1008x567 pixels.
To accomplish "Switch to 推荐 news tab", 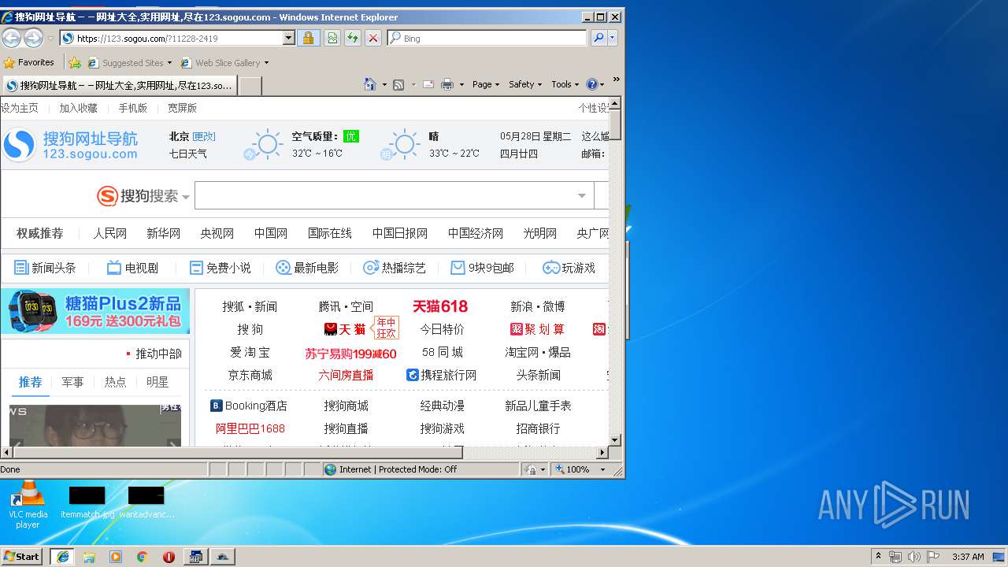I will click(x=30, y=382).
